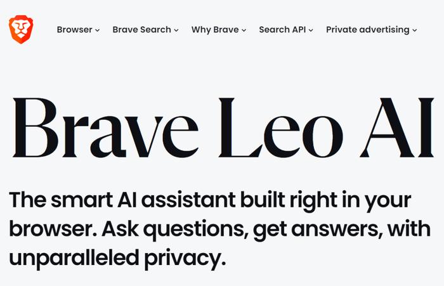Click the letters AI in the heading

pos(397,127)
